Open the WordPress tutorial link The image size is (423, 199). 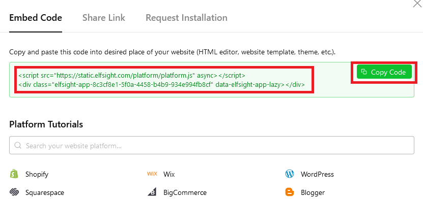(317, 174)
